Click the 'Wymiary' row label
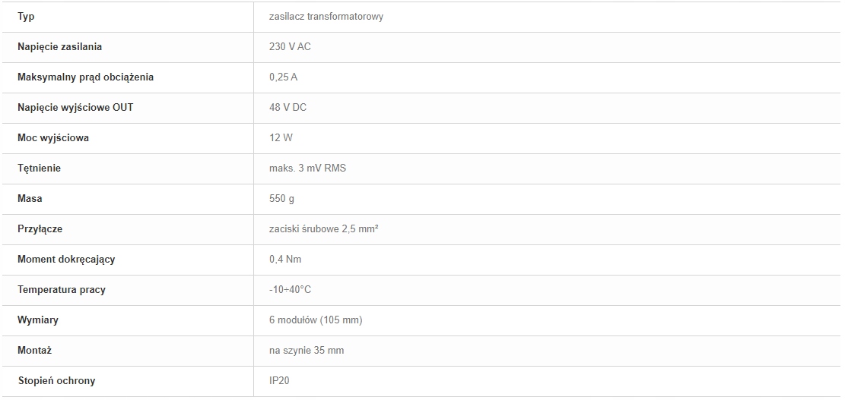Screen dimensions: 845x400 pyautogui.click(x=38, y=320)
